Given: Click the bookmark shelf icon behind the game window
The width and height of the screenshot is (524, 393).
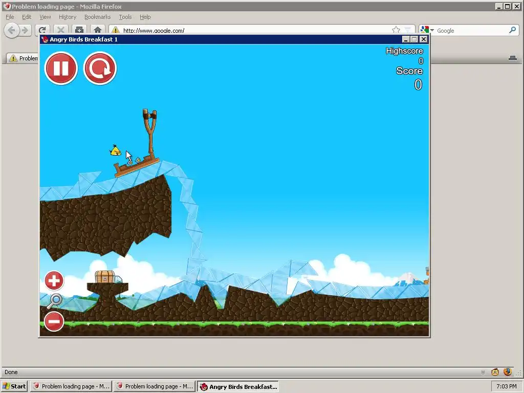Looking at the screenshot, I should click(x=513, y=58).
